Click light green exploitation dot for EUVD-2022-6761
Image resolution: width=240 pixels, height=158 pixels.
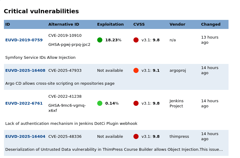pos(100,103)
